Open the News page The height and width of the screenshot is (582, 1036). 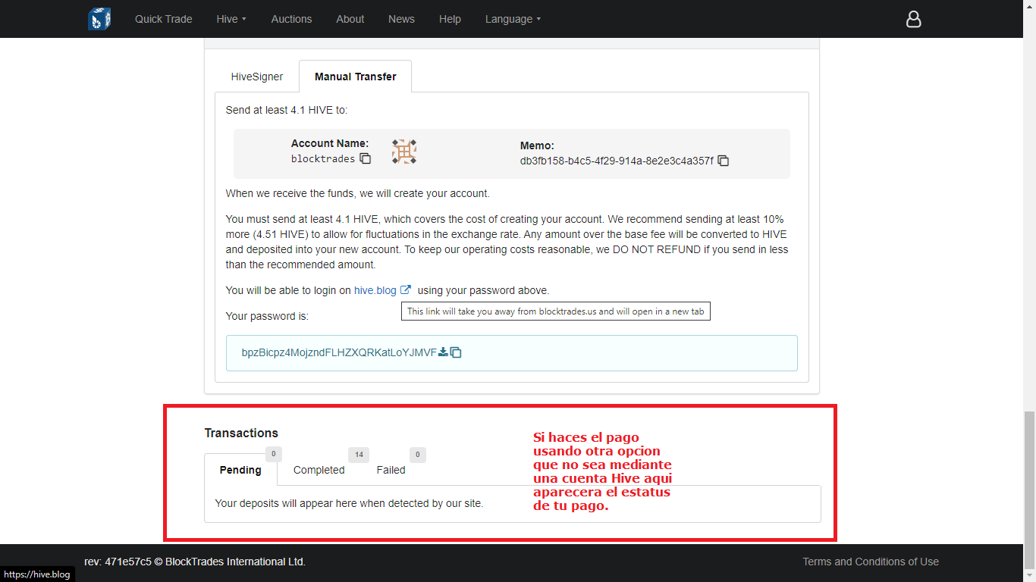tap(401, 19)
